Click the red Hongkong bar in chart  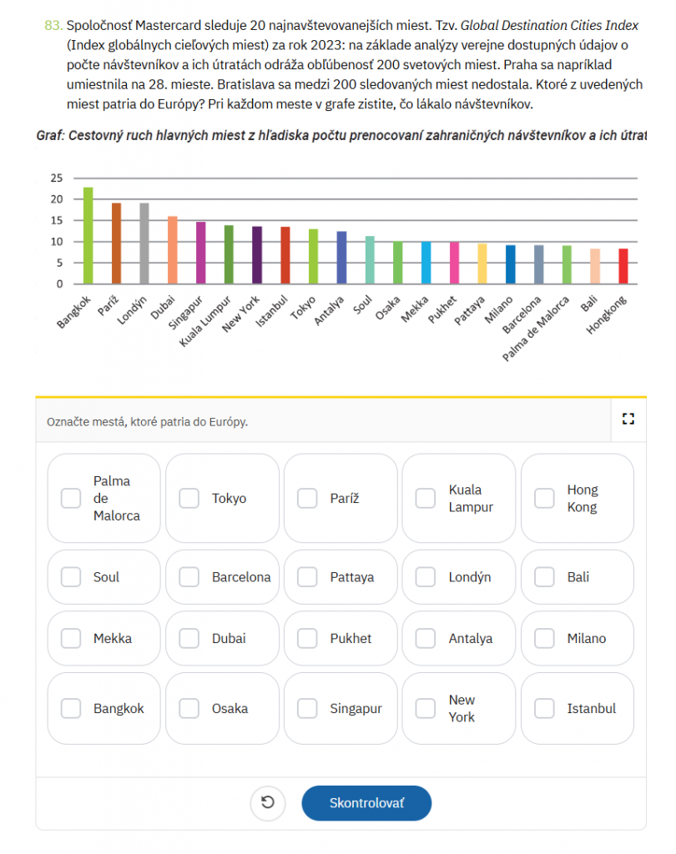tap(623, 266)
